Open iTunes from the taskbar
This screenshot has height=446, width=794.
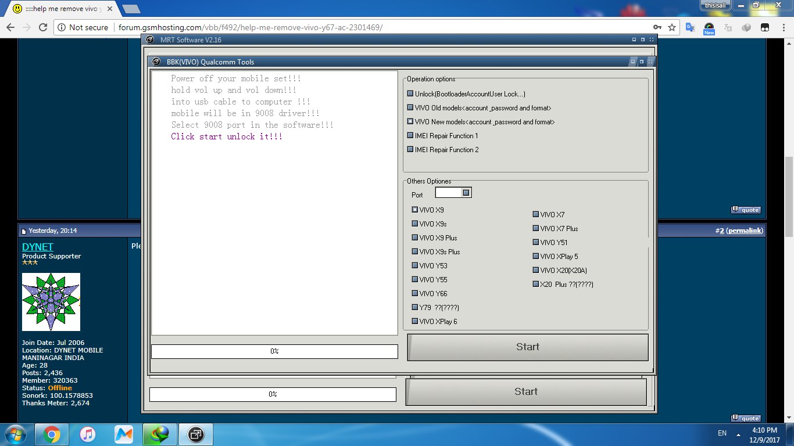(88, 434)
